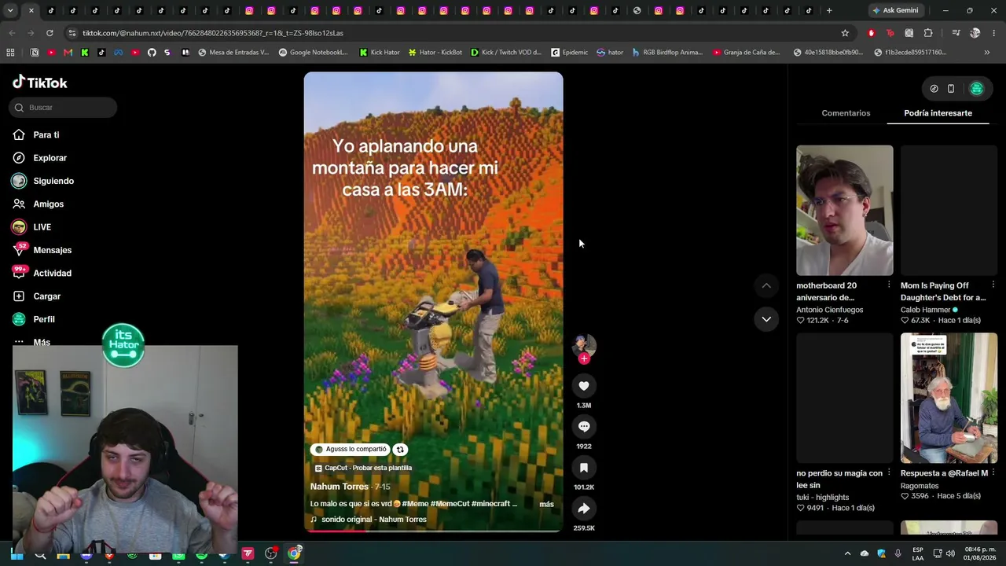Open the TikTok coins icon in header
Screen dimensions: 1006x566
point(934,89)
